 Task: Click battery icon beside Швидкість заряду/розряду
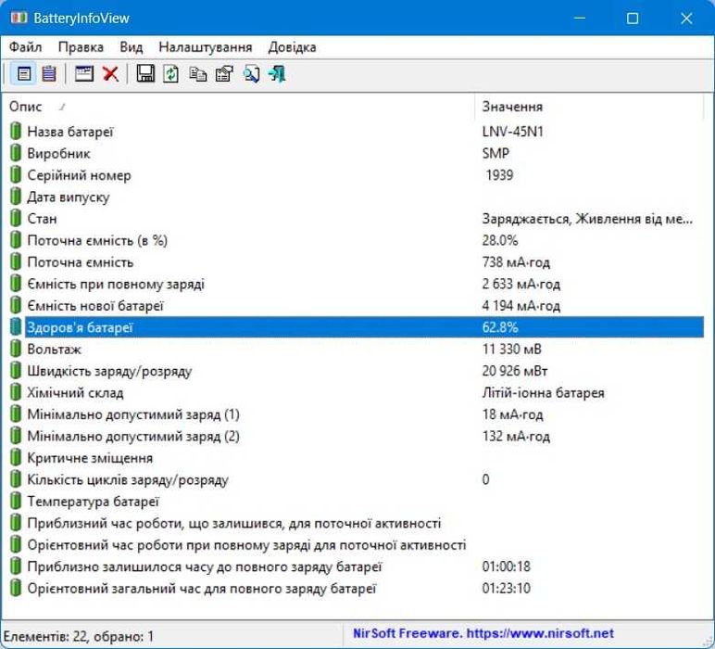click(x=16, y=371)
